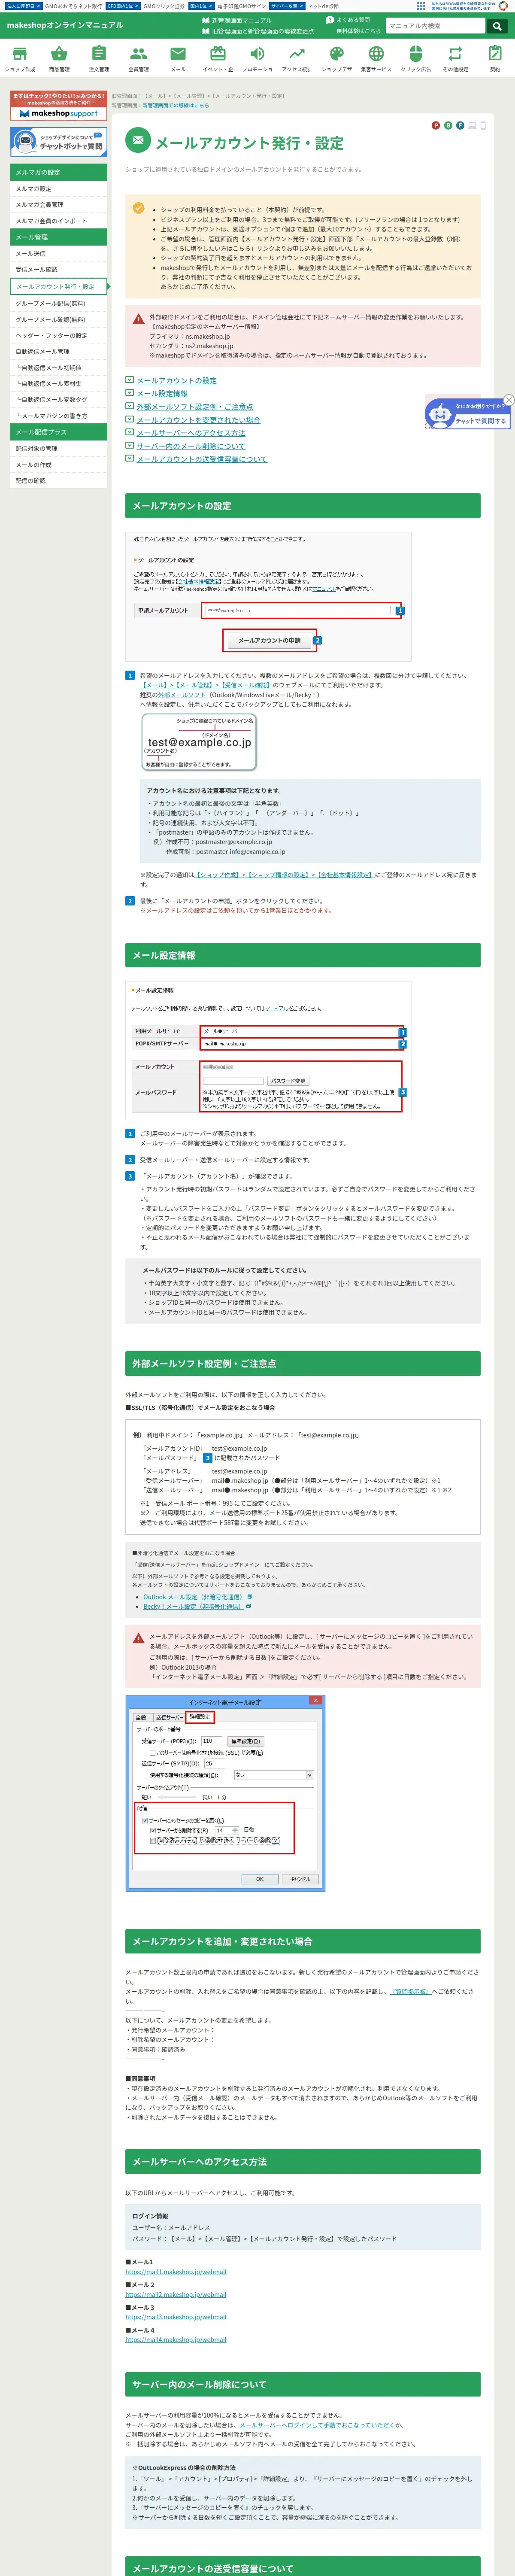This screenshot has width=515, height=2576.
Task: Open 旧管理画面と新管理画面の導線変更点 link
Action: click(258, 31)
